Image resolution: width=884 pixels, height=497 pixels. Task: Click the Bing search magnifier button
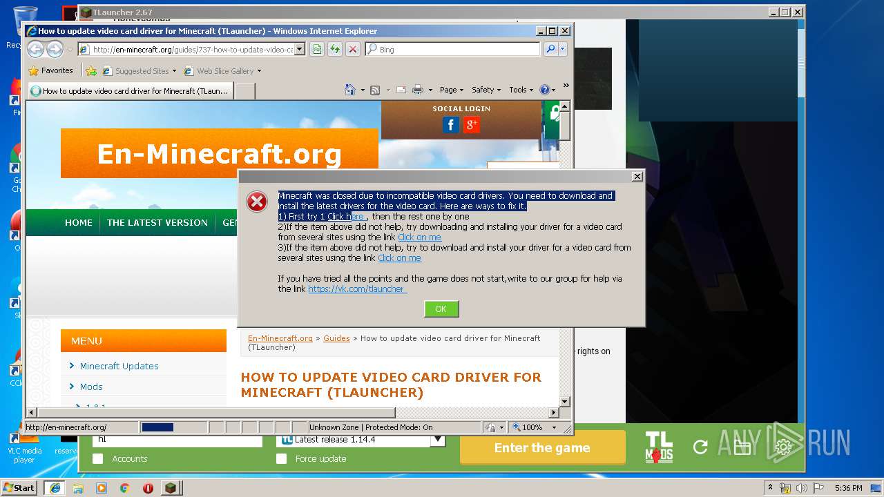(550, 49)
